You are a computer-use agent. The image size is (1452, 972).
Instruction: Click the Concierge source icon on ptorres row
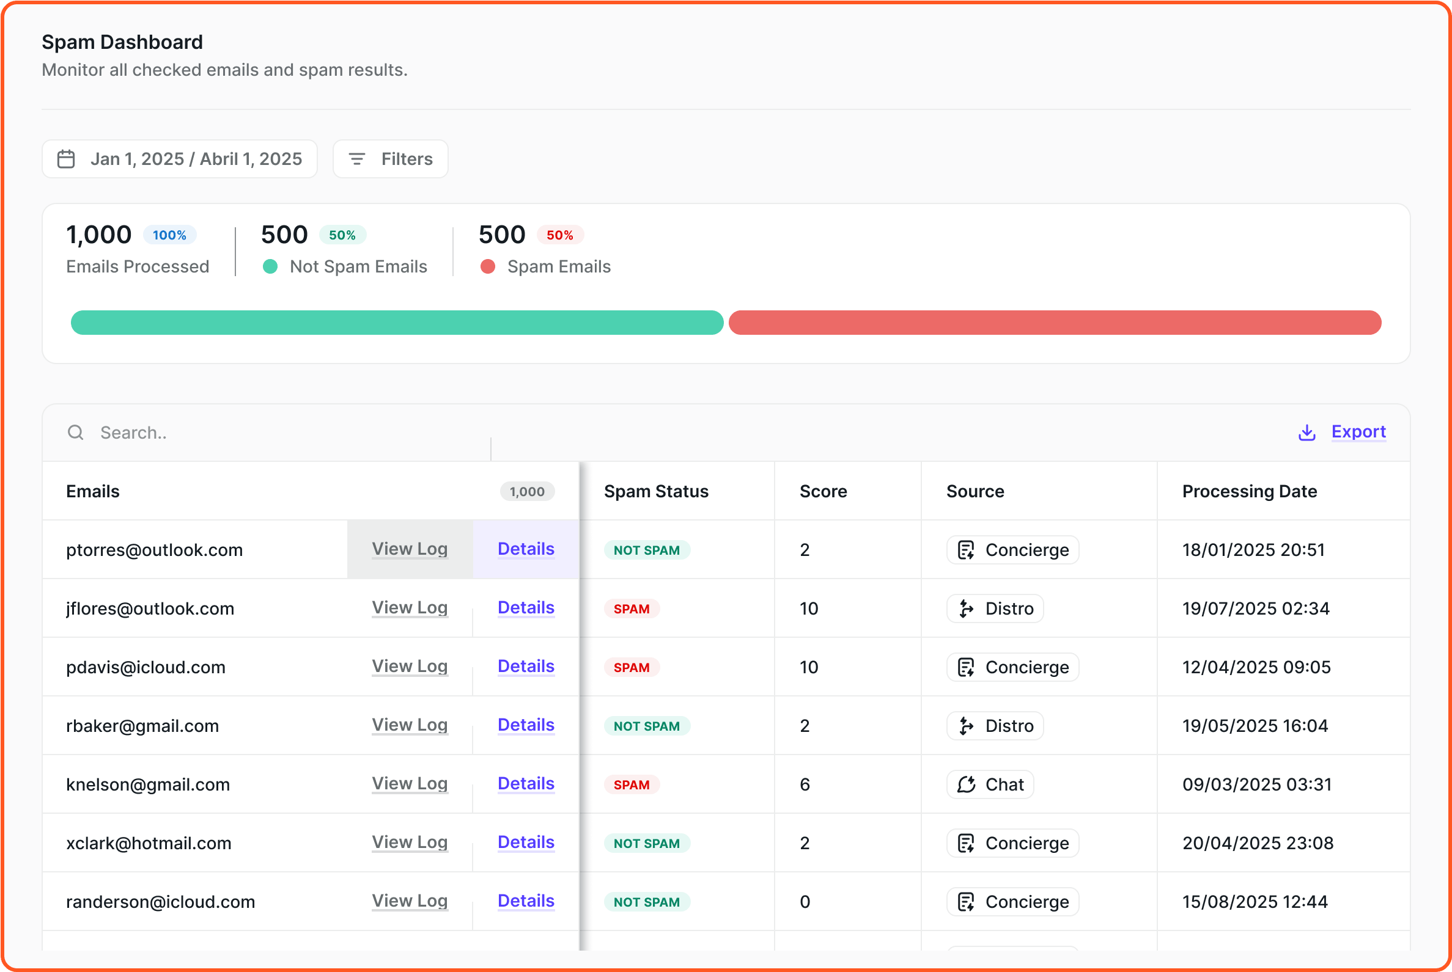coord(966,549)
